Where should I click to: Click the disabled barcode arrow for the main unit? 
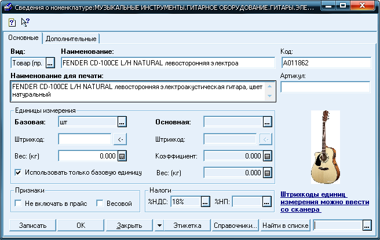click(x=266, y=139)
